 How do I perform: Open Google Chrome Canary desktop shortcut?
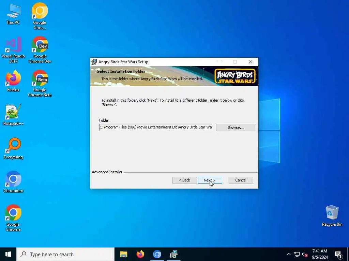40,16
